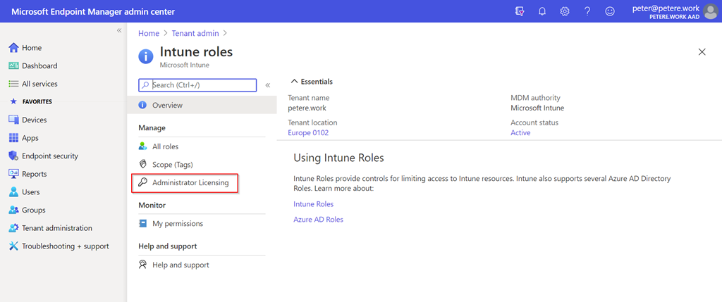Viewport: 722px width, 302px height.
Task: Collapse the Essentials section
Action: click(x=295, y=82)
